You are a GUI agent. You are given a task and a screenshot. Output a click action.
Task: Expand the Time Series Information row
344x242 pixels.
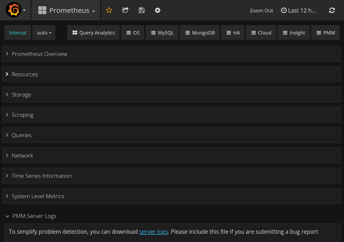coord(42,176)
